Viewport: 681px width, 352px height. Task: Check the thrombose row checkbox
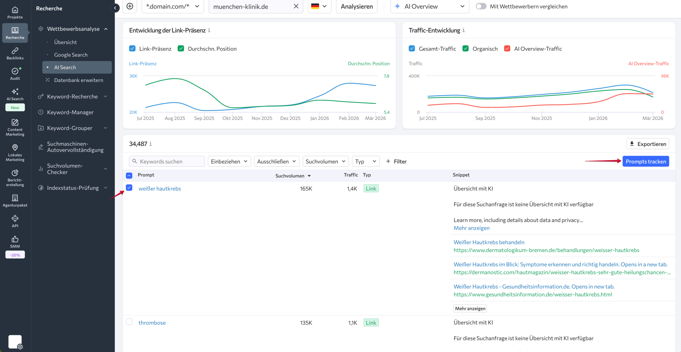(129, 322)
